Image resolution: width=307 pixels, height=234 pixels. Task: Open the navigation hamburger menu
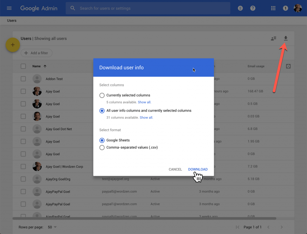click(9, 8)
